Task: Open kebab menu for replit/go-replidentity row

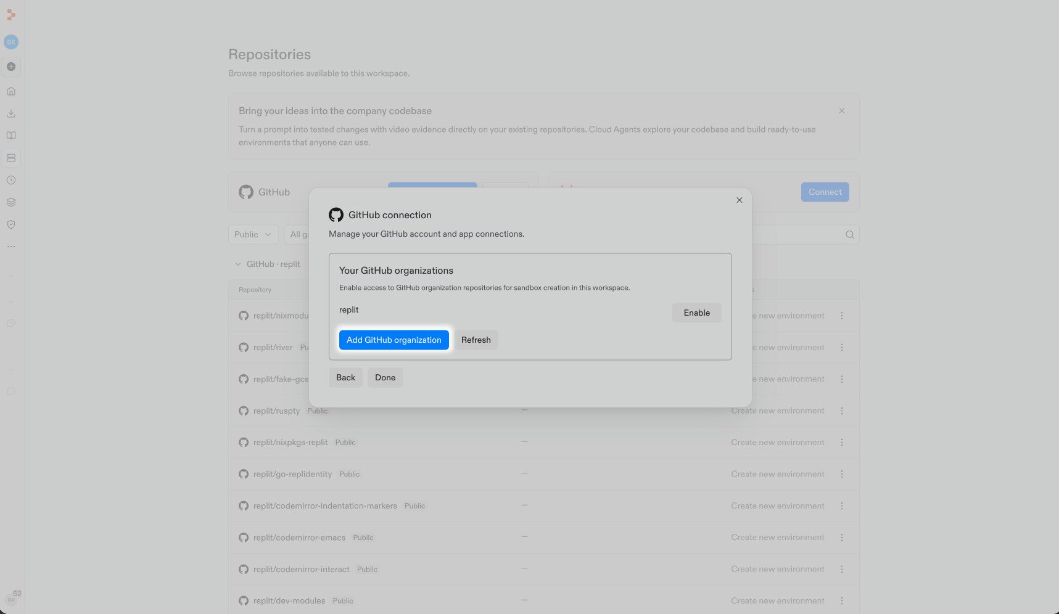Action: pyautogui.click(x=841, y=474)
